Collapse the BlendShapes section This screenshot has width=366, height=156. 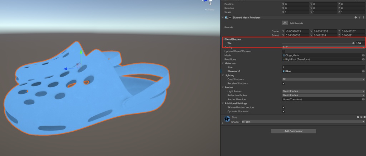click(223, 39)
